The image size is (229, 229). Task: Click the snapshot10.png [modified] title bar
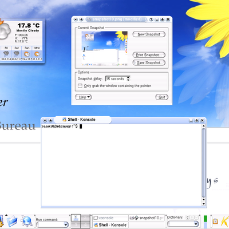(116, 19)
